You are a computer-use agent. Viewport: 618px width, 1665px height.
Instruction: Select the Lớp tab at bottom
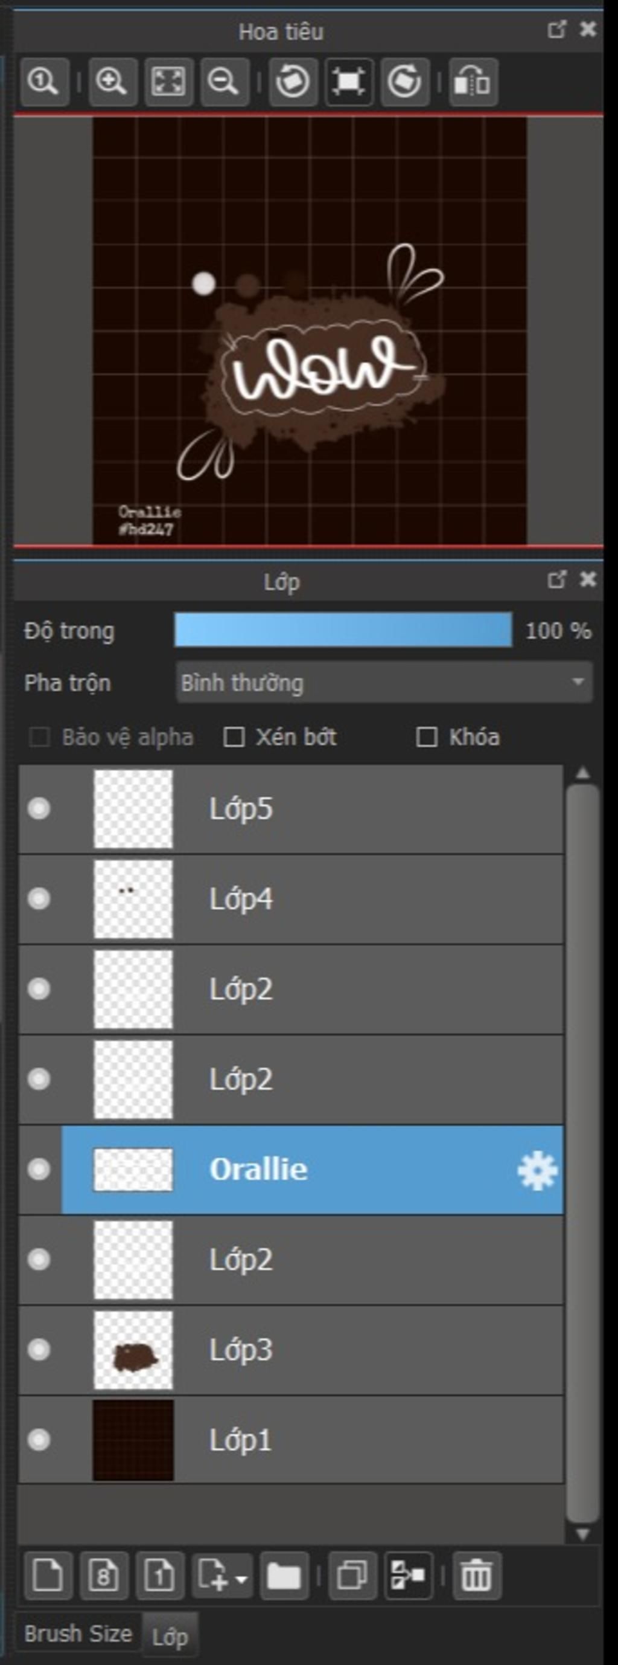pos(170,1636)
